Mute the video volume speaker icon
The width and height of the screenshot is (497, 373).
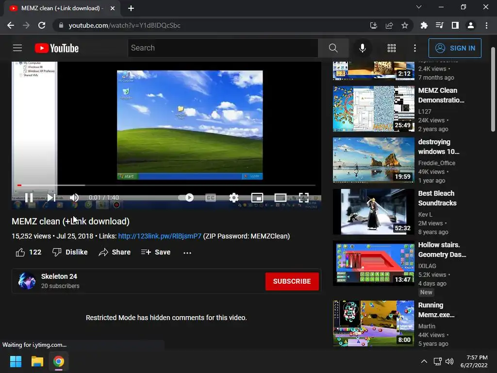tap(74, 198)
